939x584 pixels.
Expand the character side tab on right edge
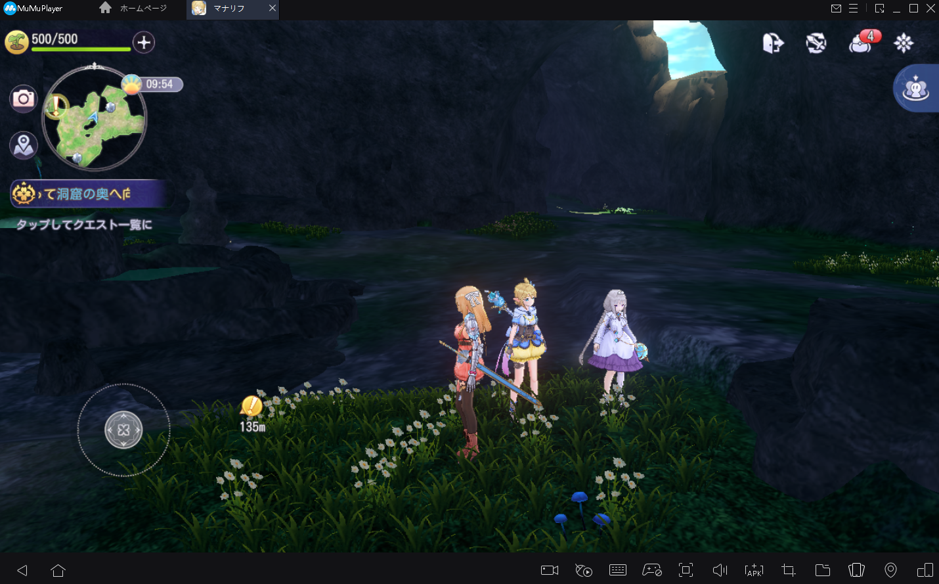(x=917, y=88)
